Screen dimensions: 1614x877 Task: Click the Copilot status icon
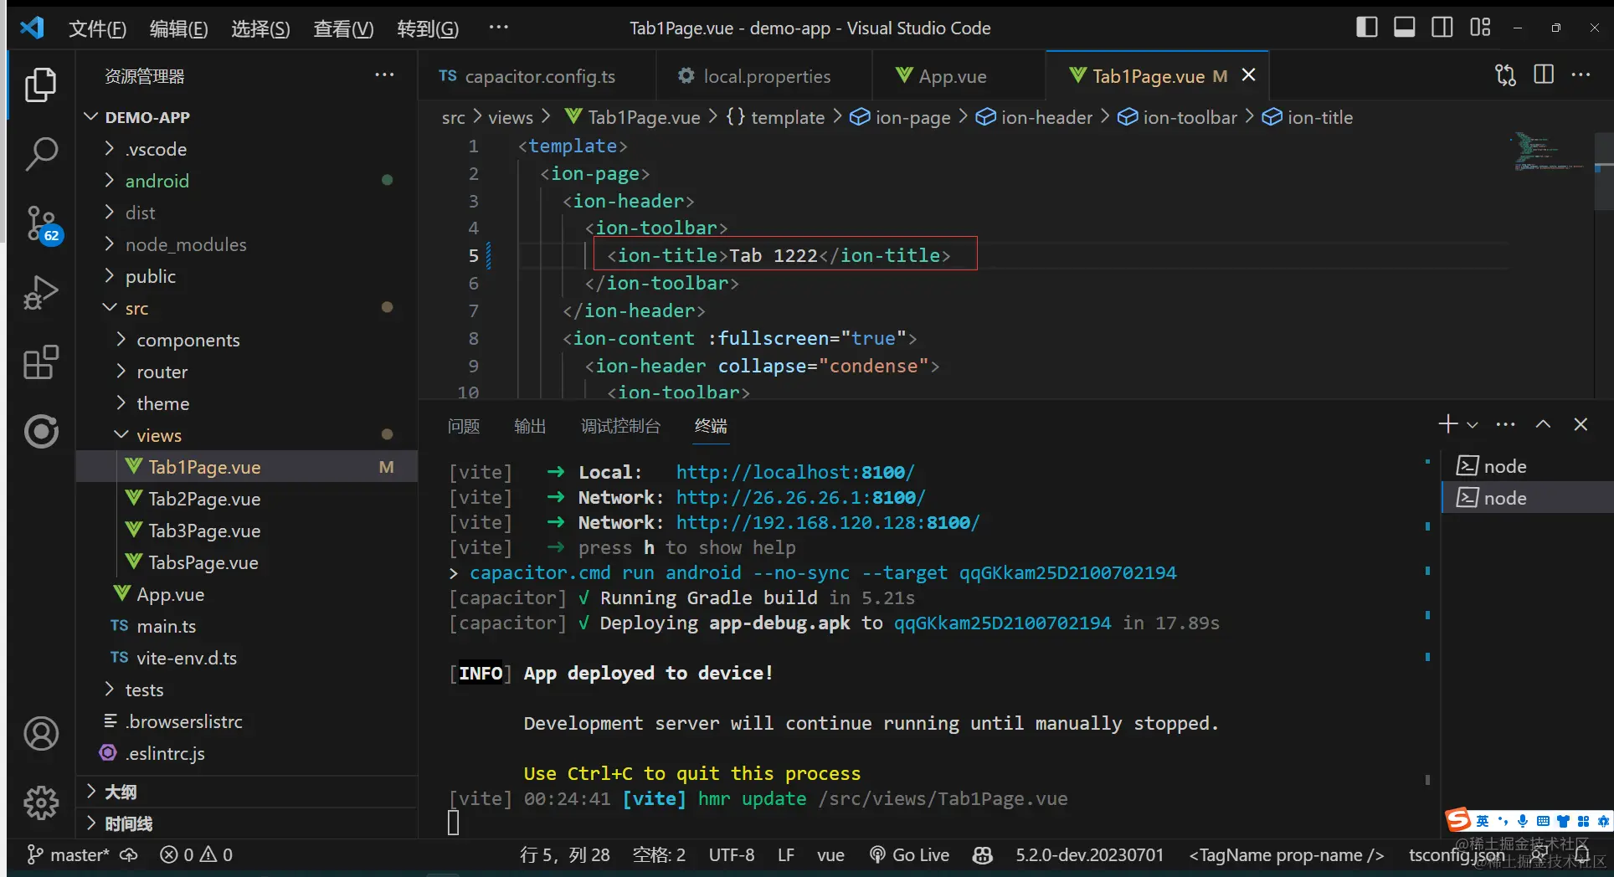(x=983, y=854)
